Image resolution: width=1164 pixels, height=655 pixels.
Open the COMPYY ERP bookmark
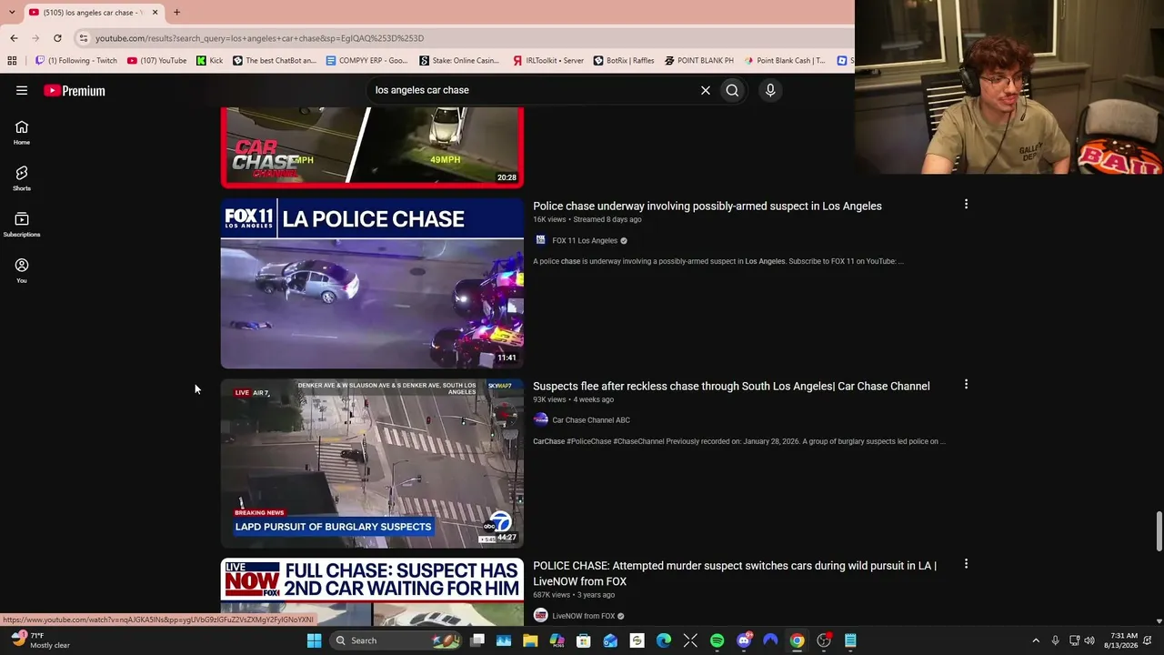pyautogui.click(x=366, y=61)
